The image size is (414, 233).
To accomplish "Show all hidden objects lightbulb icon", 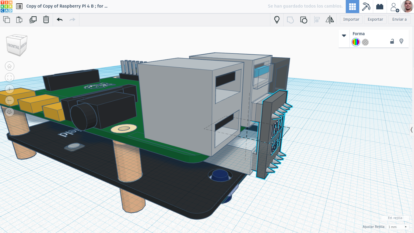I will [x=277, y=20].
